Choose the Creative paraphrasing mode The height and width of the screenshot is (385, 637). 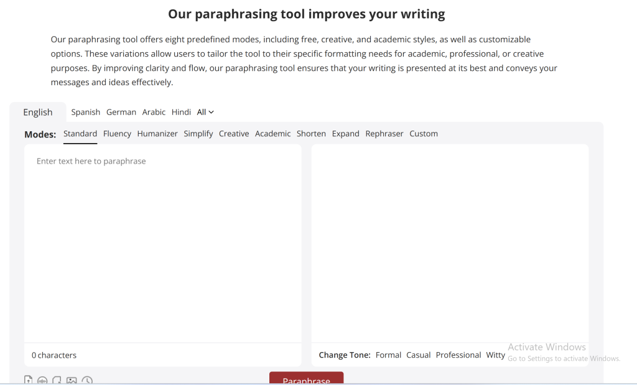pyautogui.click(x=233, y=133)
